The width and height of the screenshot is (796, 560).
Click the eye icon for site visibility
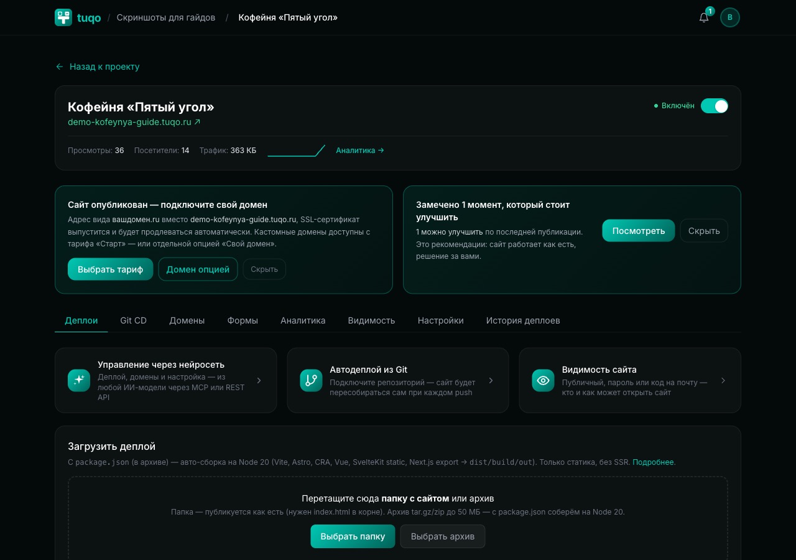pyautogui.click(x=543, y=380)
